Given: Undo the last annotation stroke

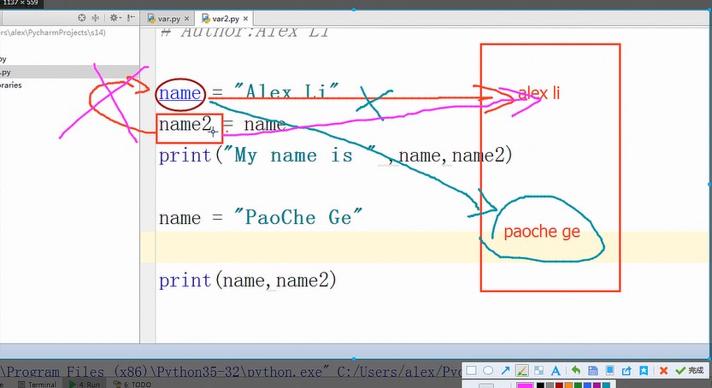Looking at the screenshot, I should tap(576, 371).
